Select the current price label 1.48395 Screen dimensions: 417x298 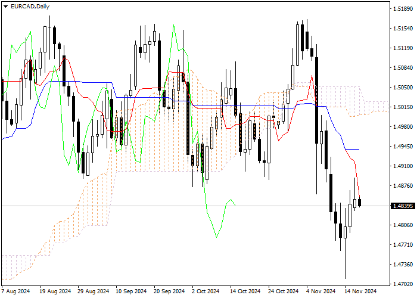tap(403, 206)
